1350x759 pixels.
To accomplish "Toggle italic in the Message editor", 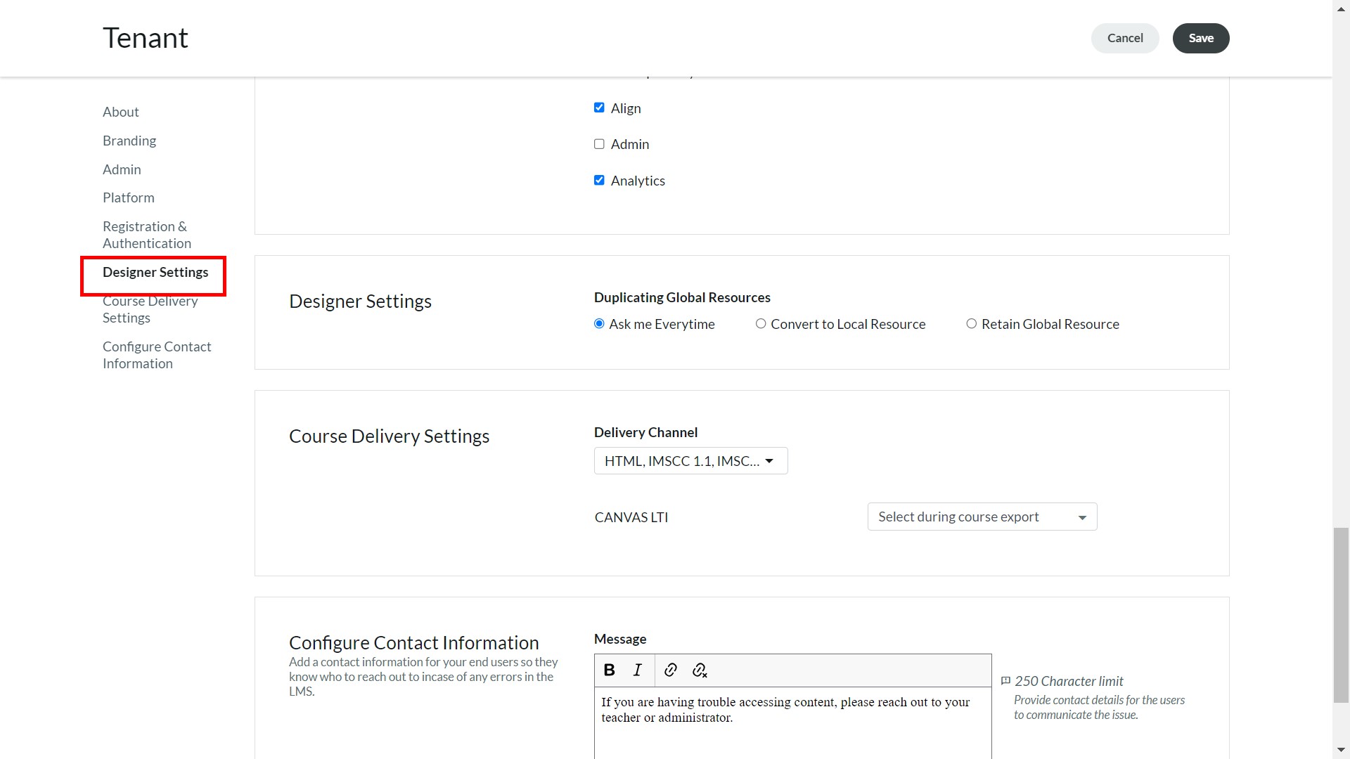I will [x=638, y=670].
